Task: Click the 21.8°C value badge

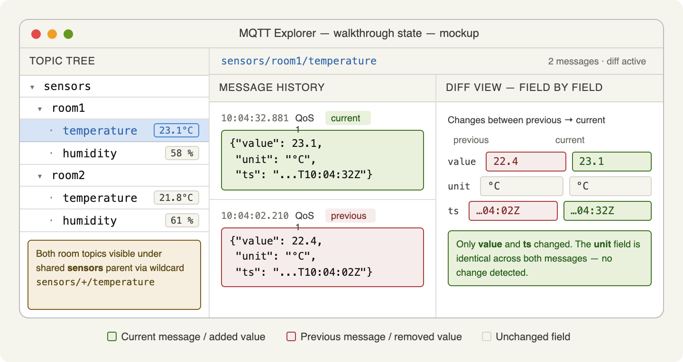Action: pyautogui.click(x=176, y=198)
